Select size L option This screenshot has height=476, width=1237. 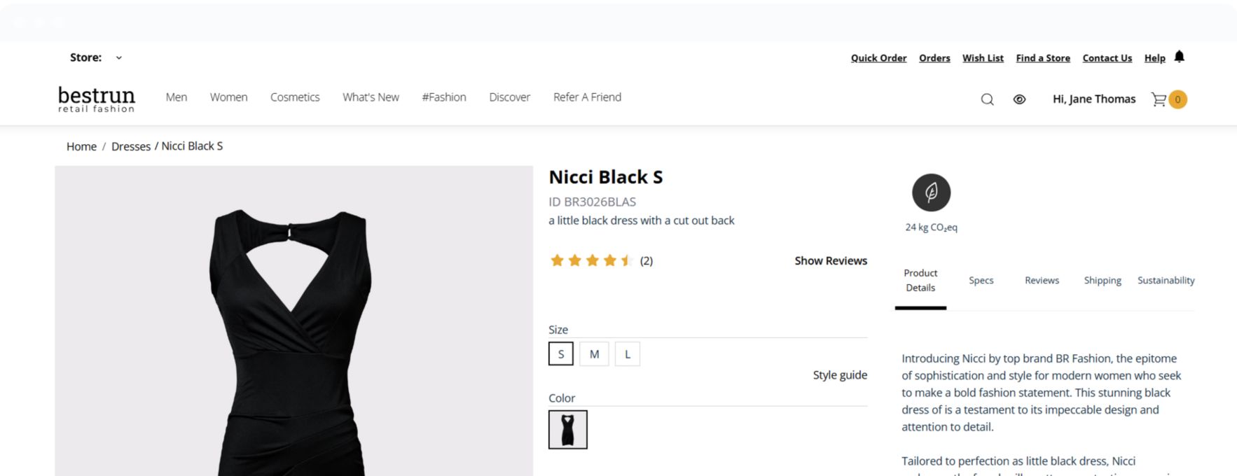628,354
